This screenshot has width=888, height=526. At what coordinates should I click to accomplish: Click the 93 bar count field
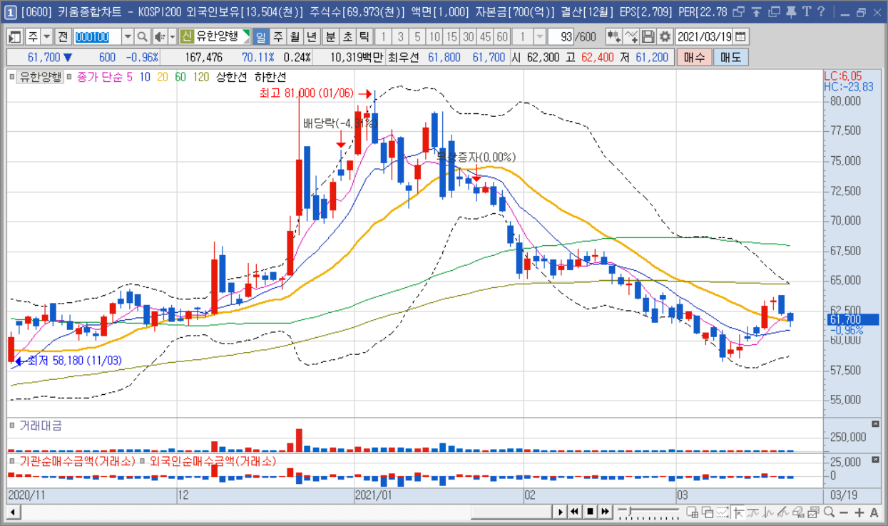tap(561, 36)
